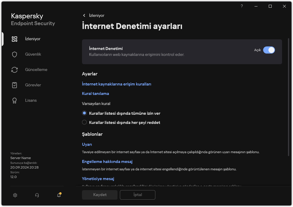Screen dimensions: 293x207
Task: Click the support headset icon
Action: tap(37, 195)
